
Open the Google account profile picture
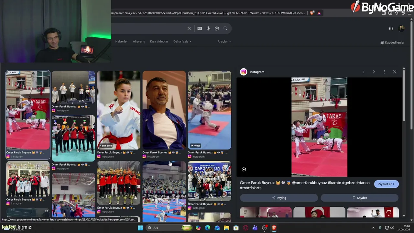402,28
